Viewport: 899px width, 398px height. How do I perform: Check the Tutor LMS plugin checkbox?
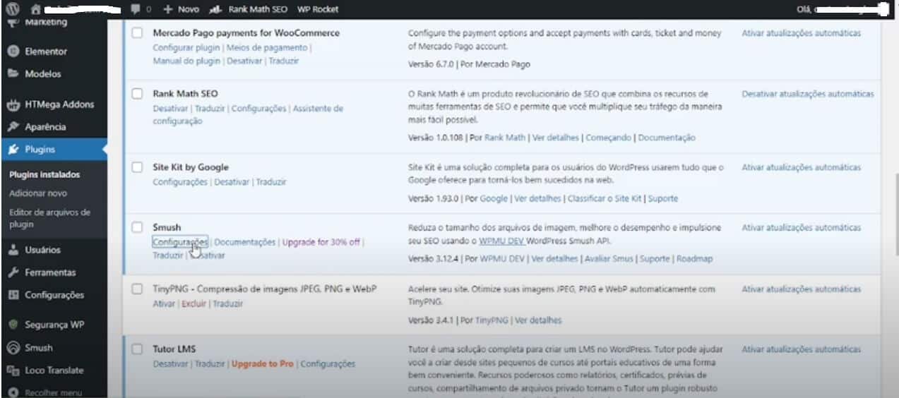coord(138,349)
